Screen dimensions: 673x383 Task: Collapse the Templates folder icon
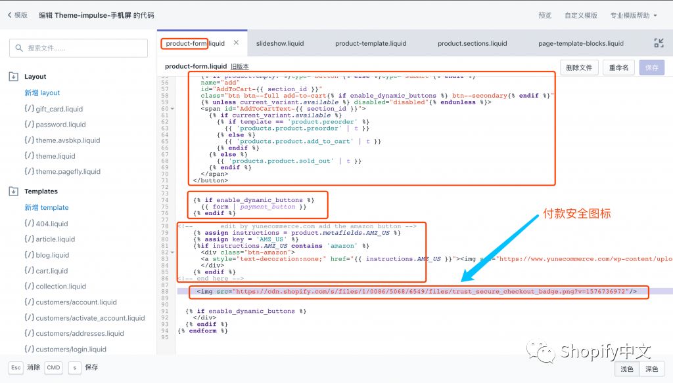[x=14, y=191]
